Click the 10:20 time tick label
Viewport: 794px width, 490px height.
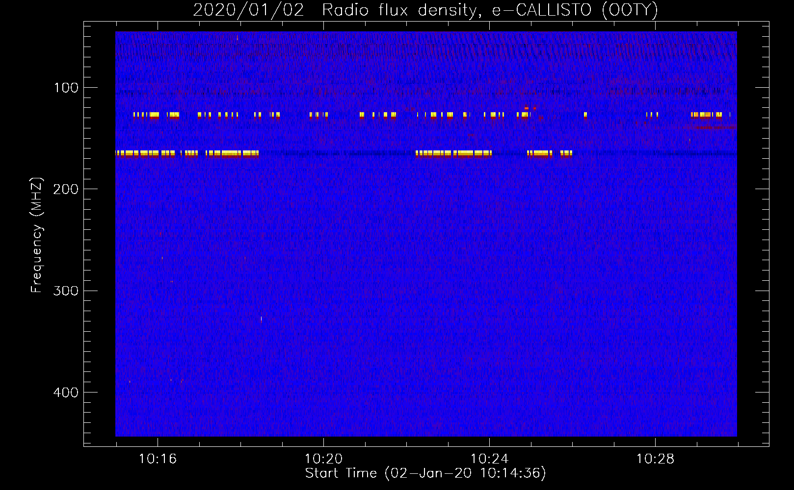point(323,459)
